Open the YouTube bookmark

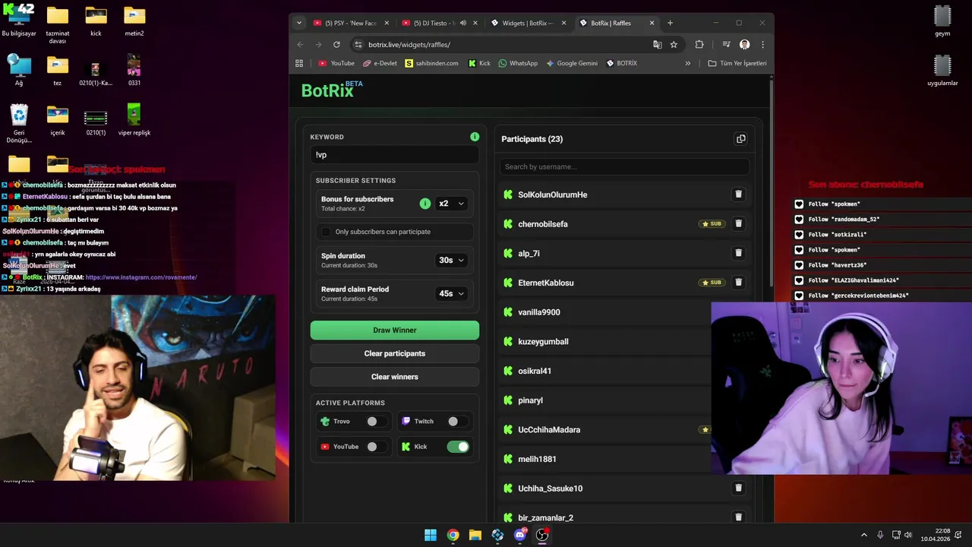coord(336,63)
